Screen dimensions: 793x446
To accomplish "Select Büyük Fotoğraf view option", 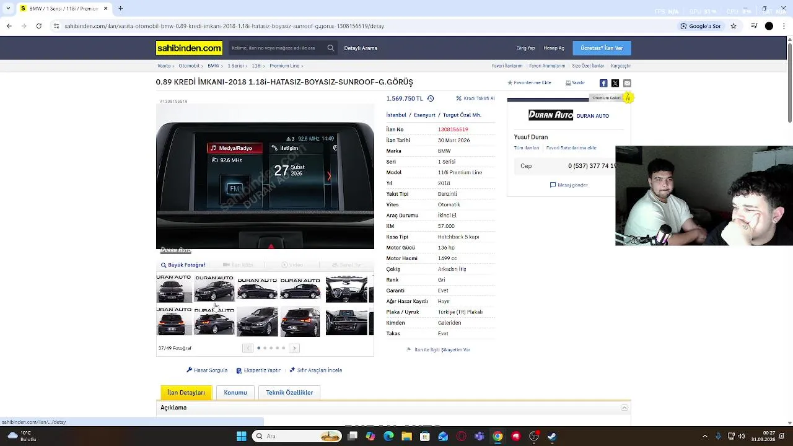I will coord(183,265).
